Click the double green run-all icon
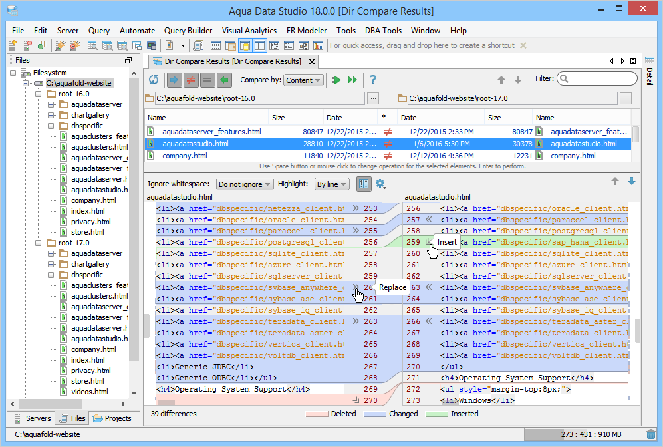Image resolution: width=663 pixels, height=447 pixels. click(352, 80)
